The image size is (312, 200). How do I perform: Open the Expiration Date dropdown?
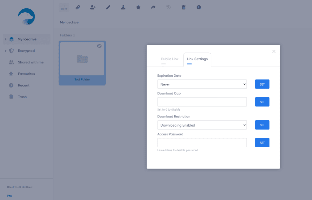pyautogui.click(x=202, y=84)
